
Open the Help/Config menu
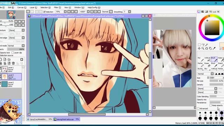tap(94, 7)
